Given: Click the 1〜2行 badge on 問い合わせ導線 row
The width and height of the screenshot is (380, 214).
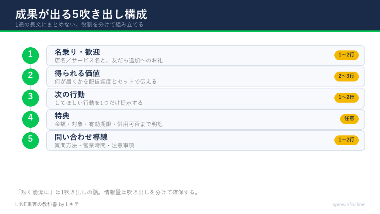Looking at the screenshot, I should [346, 140].
